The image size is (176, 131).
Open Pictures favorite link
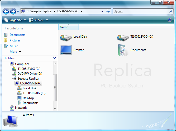(x=15, y=40)
